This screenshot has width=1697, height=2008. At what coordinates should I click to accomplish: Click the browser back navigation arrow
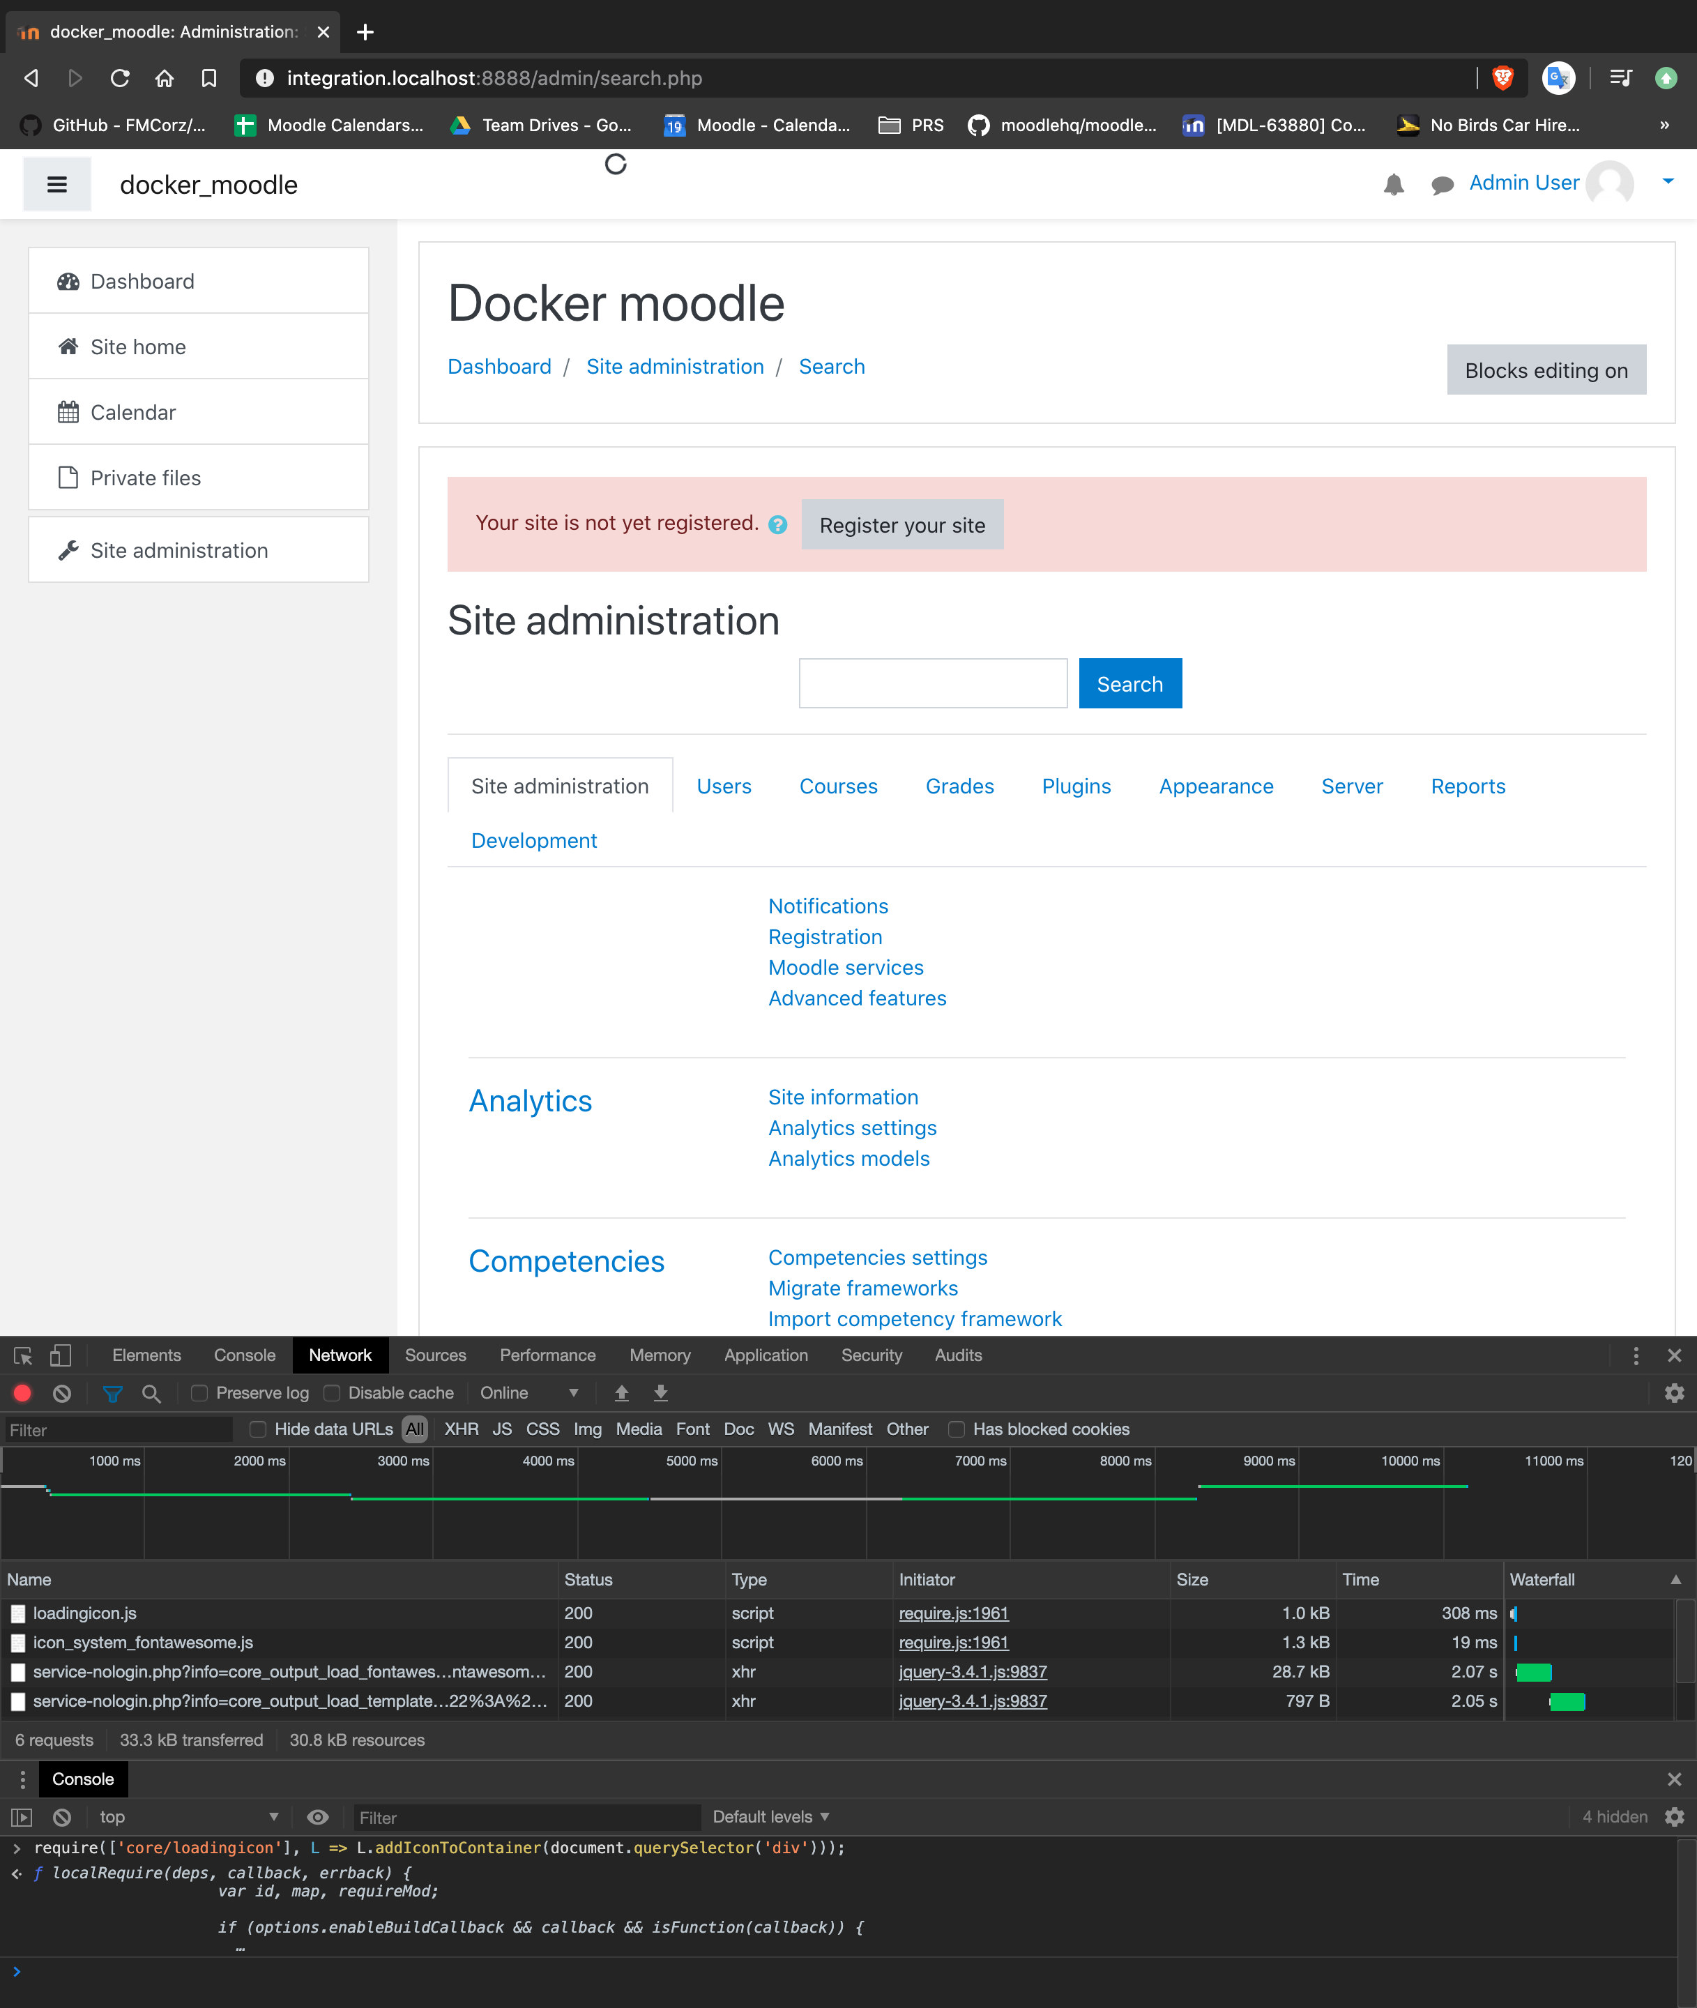tap(31, 78)
